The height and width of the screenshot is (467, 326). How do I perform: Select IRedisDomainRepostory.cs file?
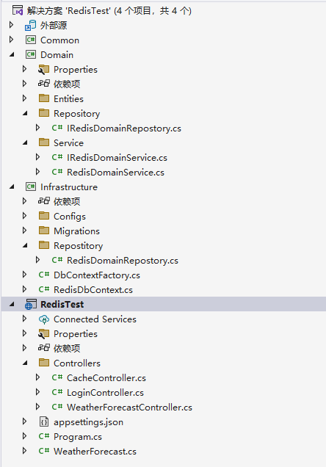pos(124,128)
